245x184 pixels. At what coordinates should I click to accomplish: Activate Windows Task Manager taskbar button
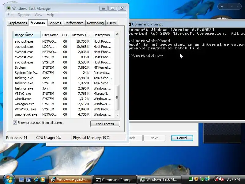click(x=159, y=179)
